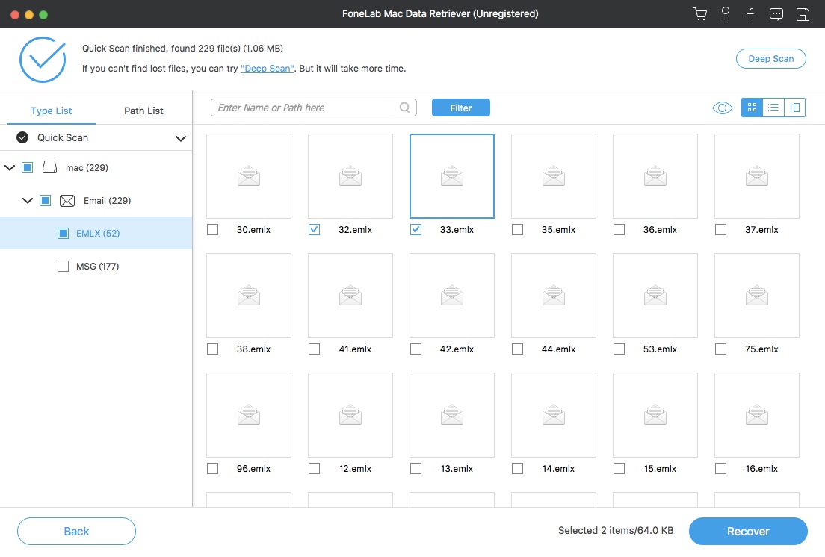825x557 pixels.
Task: Click the register key icon
Action: pyautogui.click(x=725, y=14)
